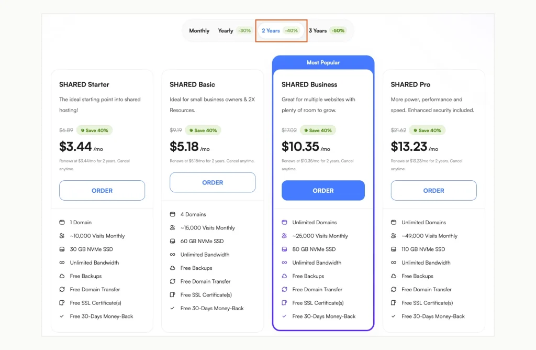Click the SSL certificate icon in Basic plan

click(172, 294)
